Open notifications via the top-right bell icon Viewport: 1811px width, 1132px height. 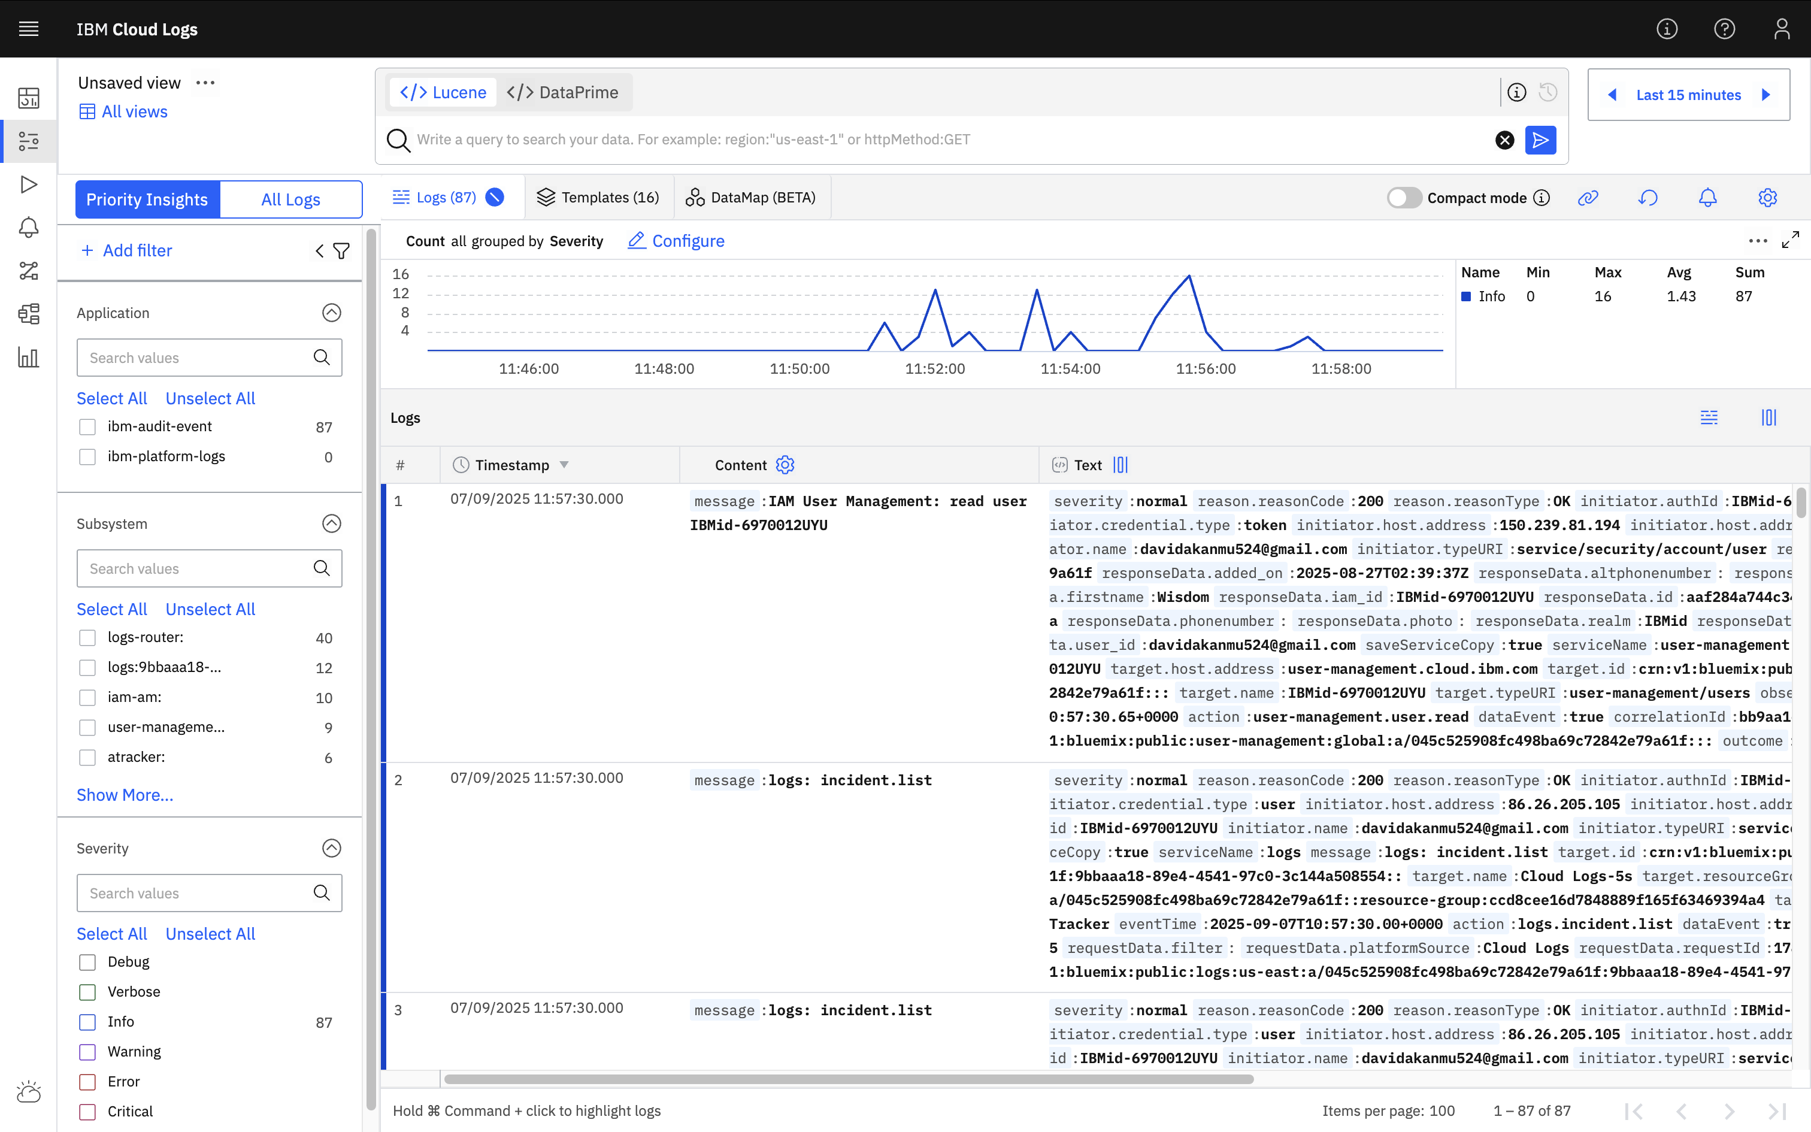tap(1709, 198)
